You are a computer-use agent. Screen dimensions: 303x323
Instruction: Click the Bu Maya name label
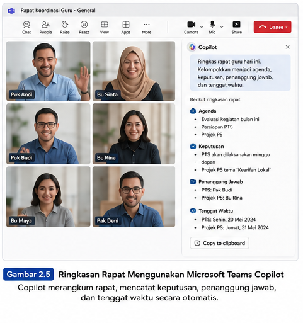(x=21, y=221)
